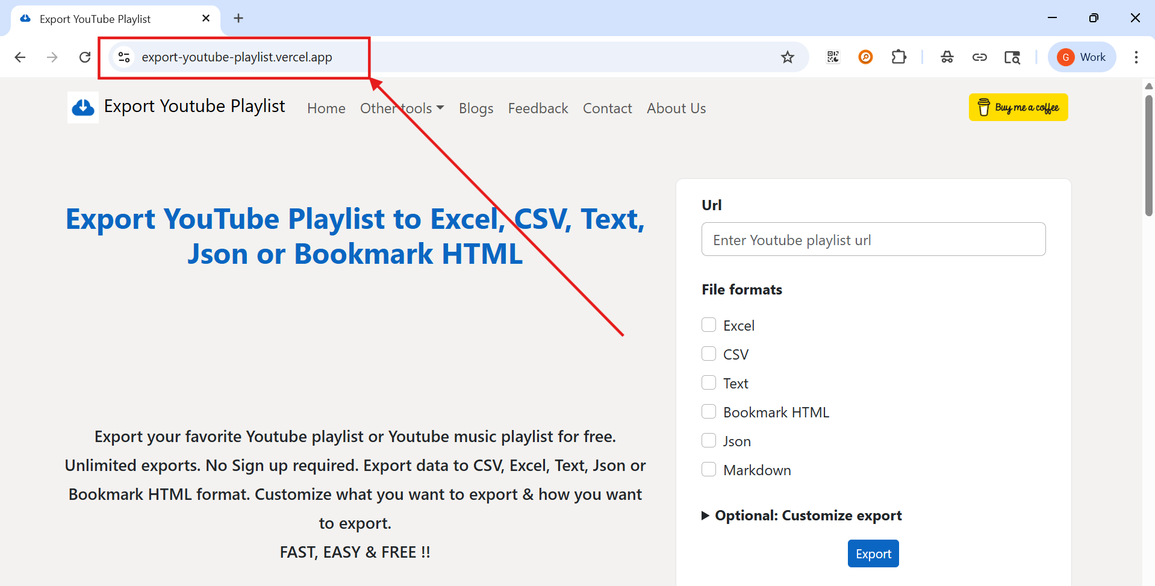Check the CSV file format option
The image size is (1155, 586).
[x=708, y=354]
